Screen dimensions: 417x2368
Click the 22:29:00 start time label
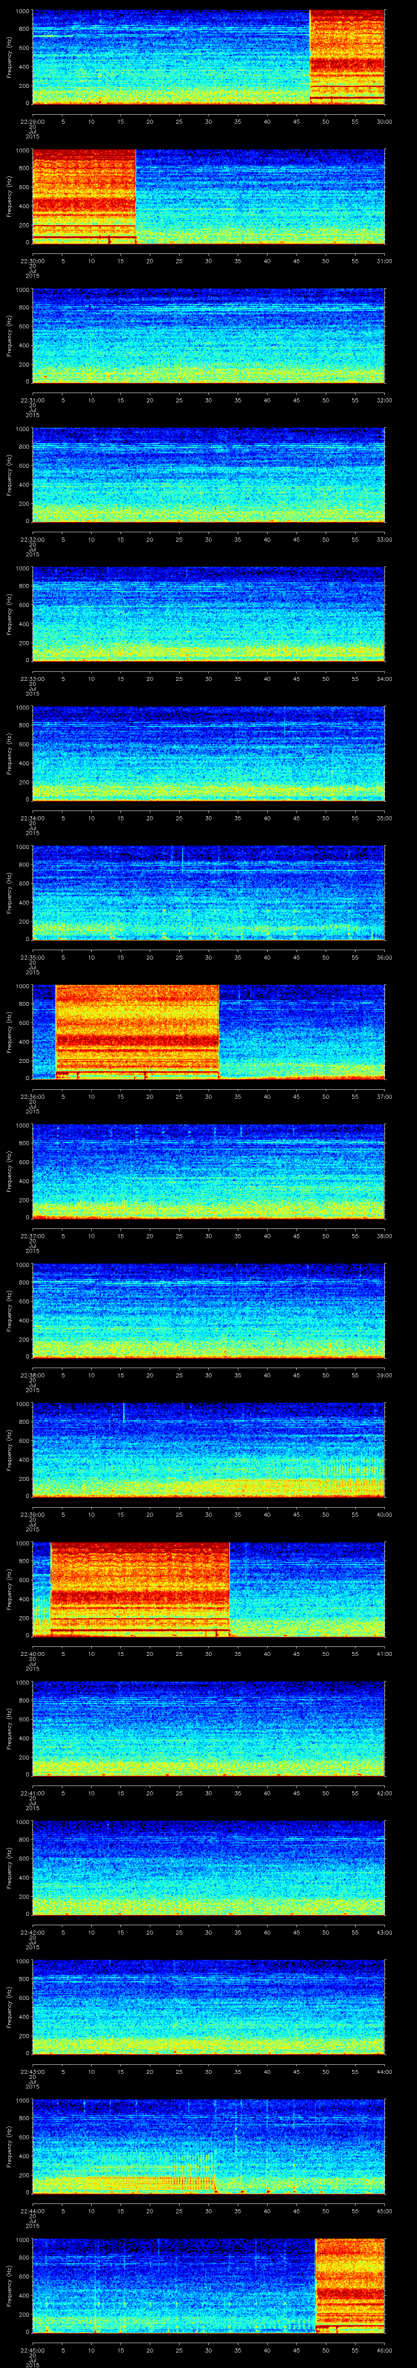coord(32,121)
